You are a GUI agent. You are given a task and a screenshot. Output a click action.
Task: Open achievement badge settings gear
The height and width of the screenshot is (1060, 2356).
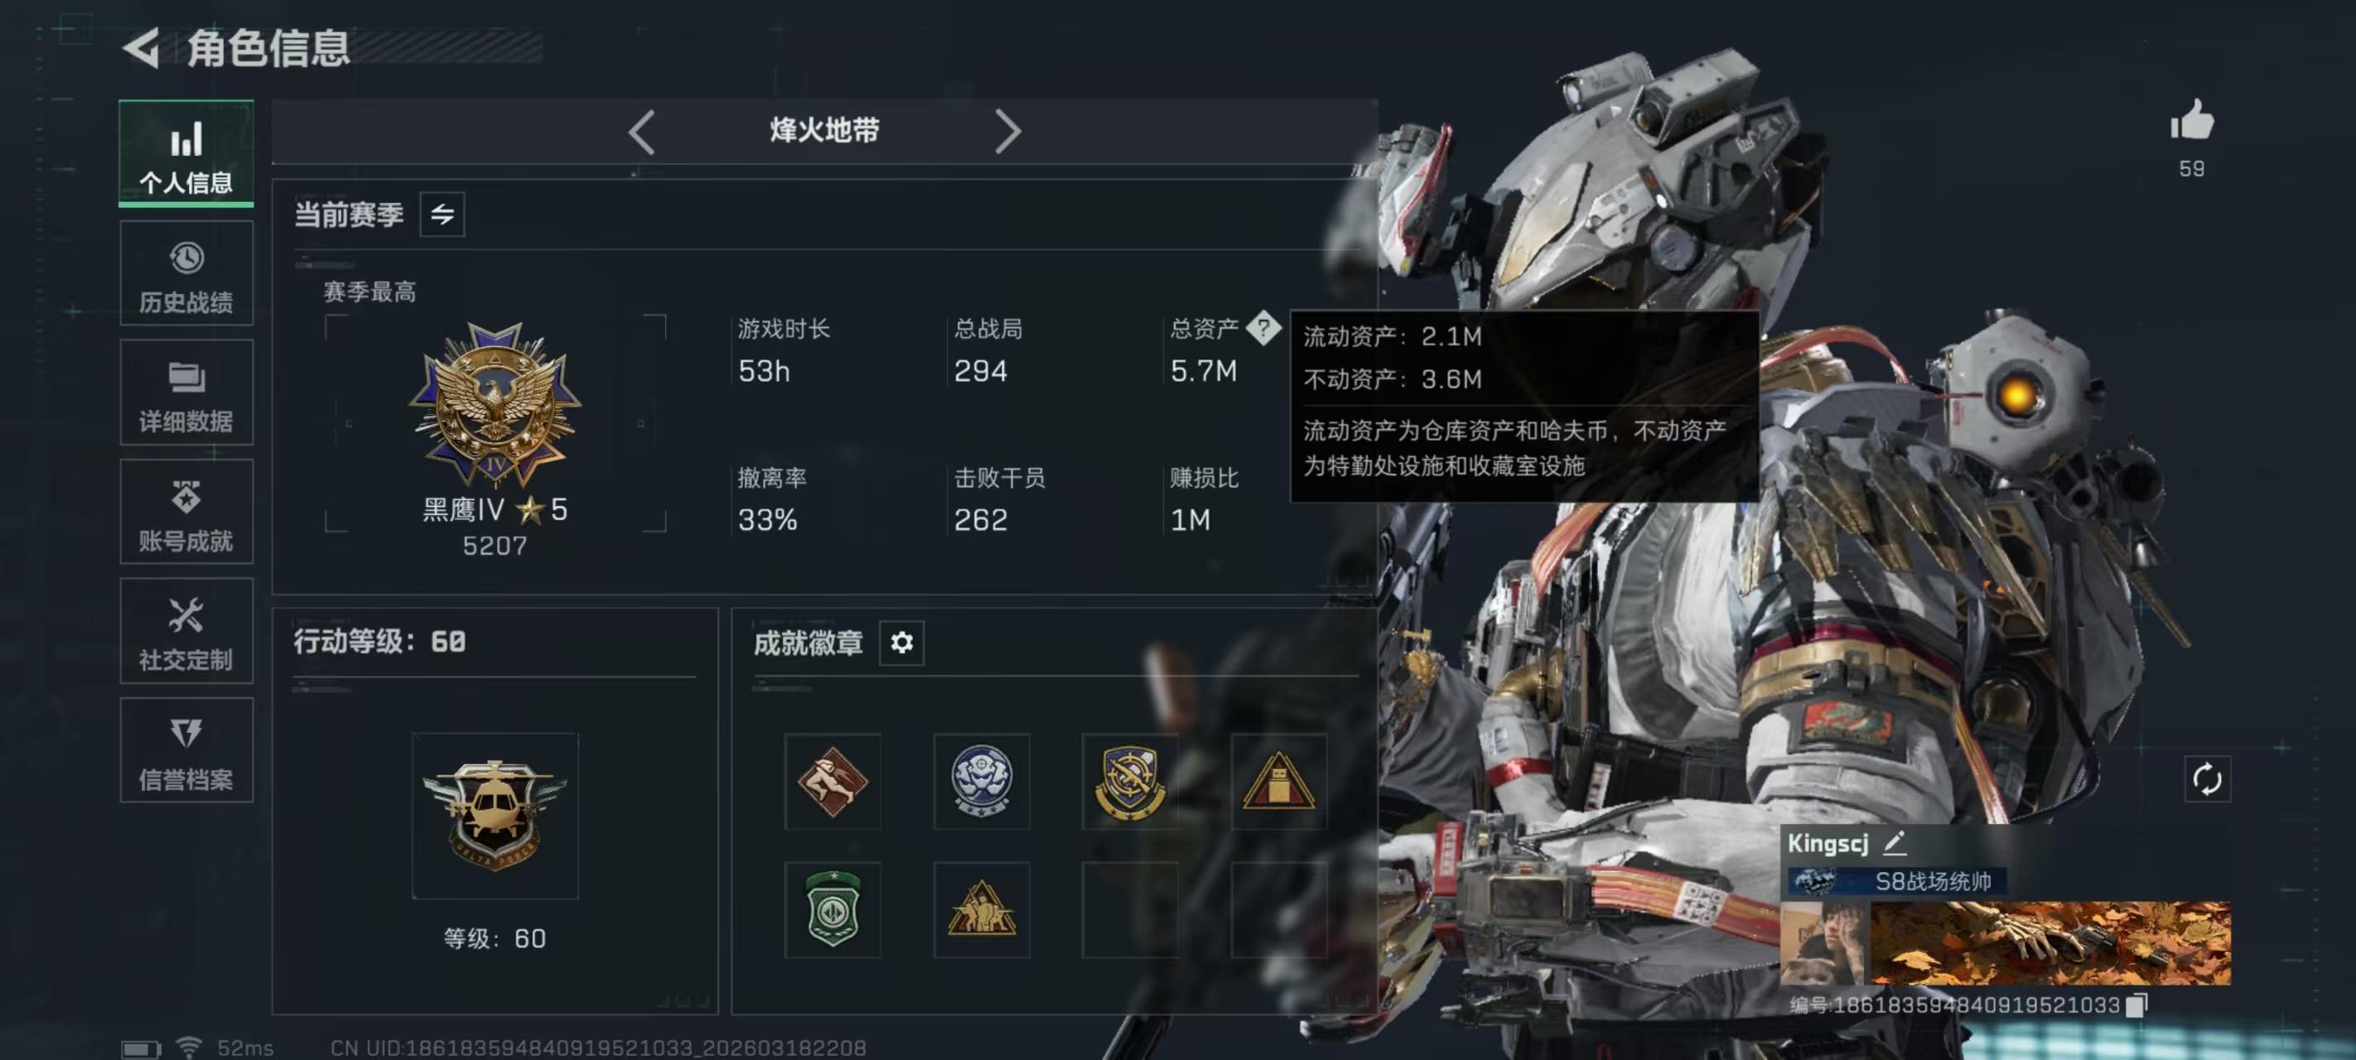[x=900, y=643]
